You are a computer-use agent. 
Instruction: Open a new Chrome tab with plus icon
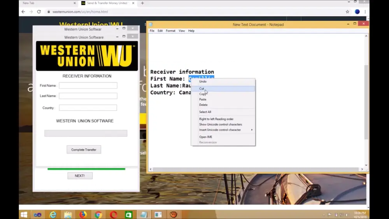[142, 3]
